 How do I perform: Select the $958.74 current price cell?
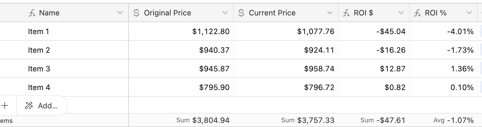286,69
